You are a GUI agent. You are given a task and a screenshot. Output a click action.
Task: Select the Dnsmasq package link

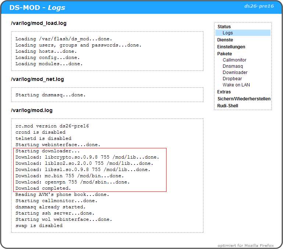tap(232, 66)
